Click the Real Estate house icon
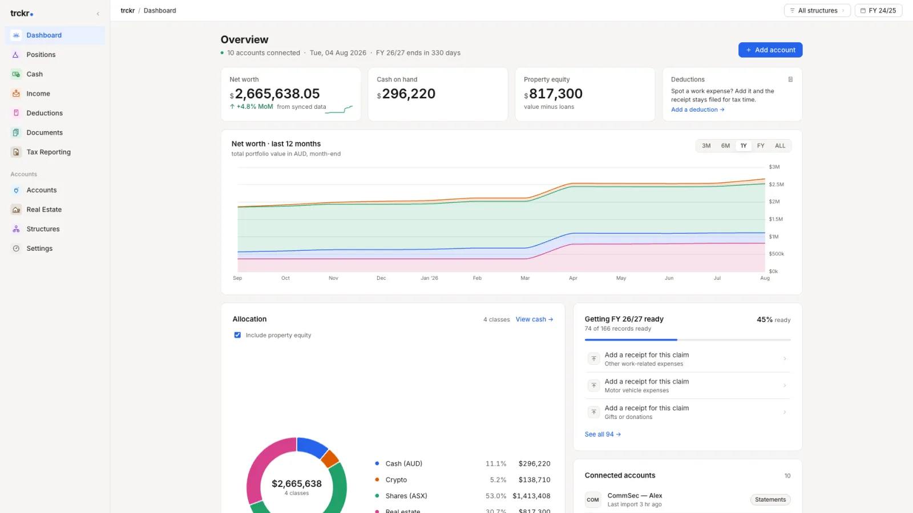The image size is (913, 513). tap(16, 210)
